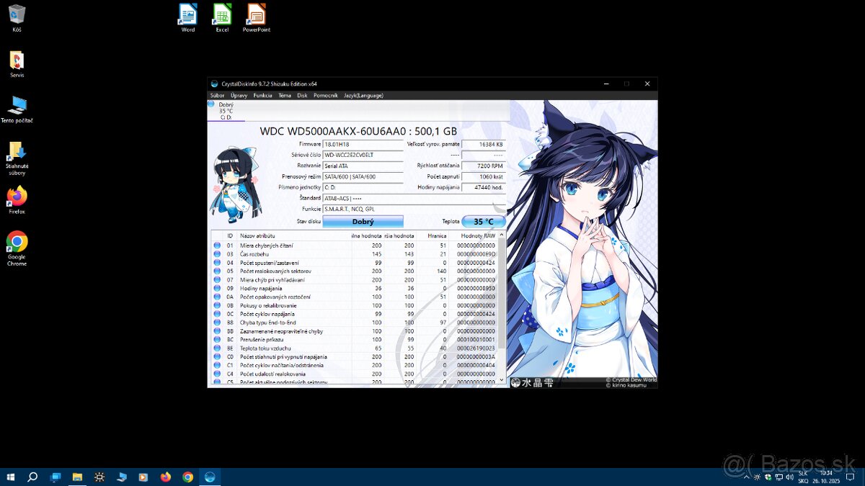865x486 pixels.
Task: Open File Explorer from the taskbar
Action: (77, 477)
